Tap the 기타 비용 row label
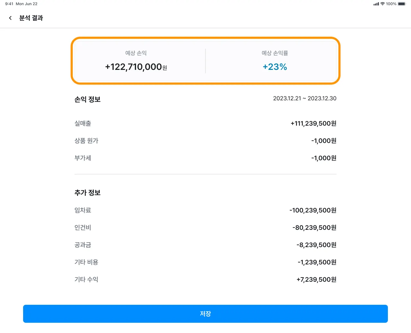Viewport: 411px width, 333px height. point(86,262)
